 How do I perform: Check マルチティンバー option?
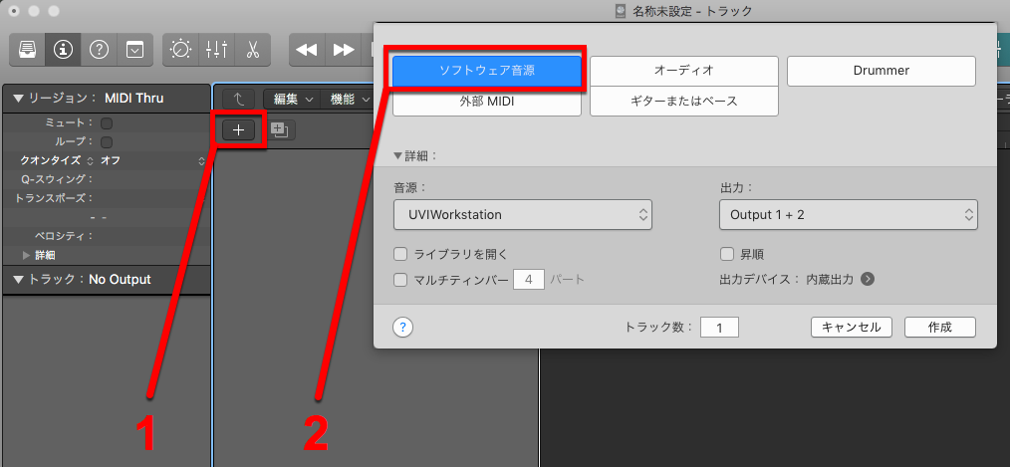click(x=400, y=280)
